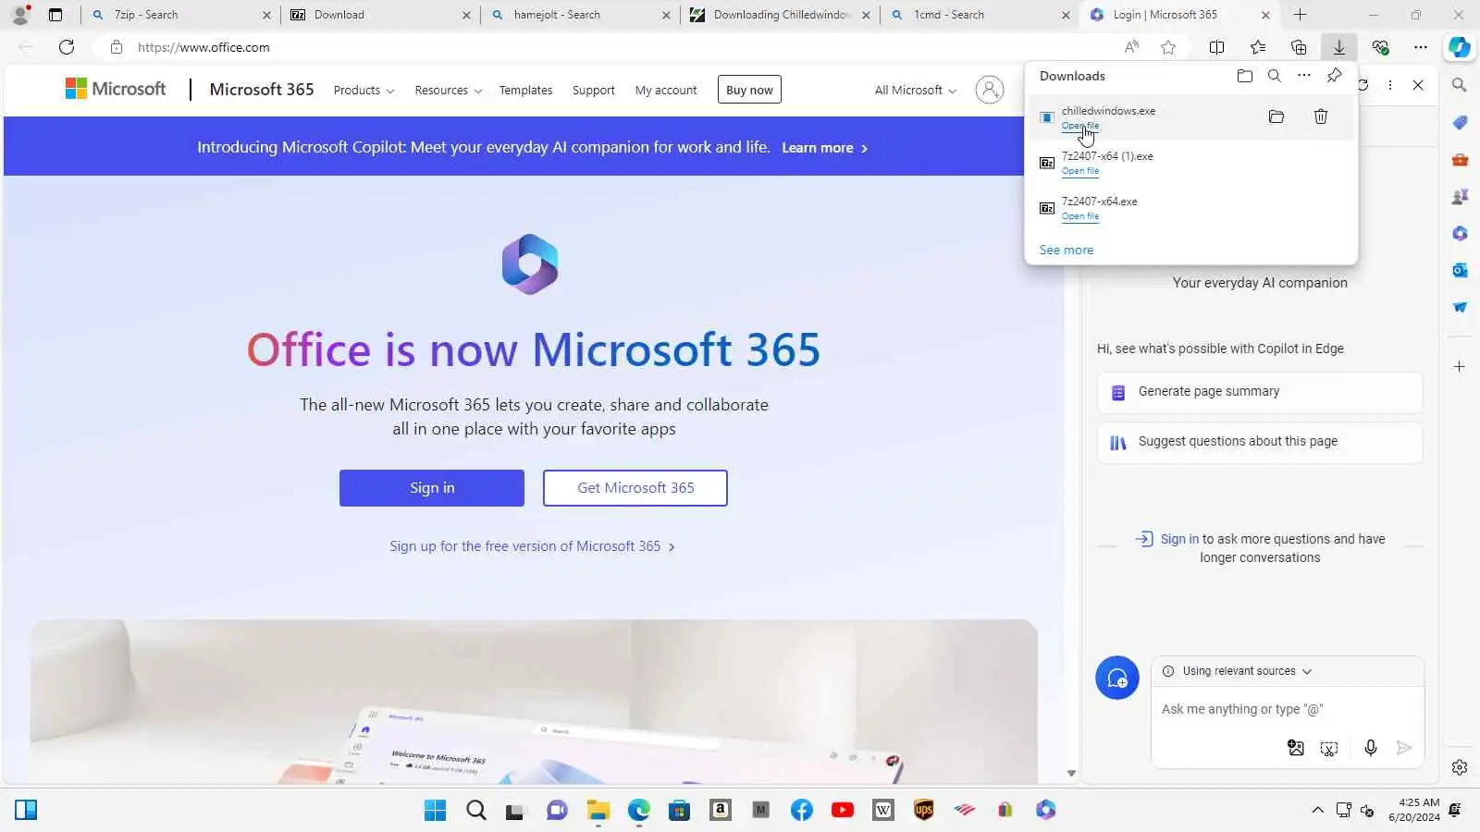Open more options in Downloads panel
Image resolution: width=1480 pixels, height=832 pixels.
(x=1303, y=76)
